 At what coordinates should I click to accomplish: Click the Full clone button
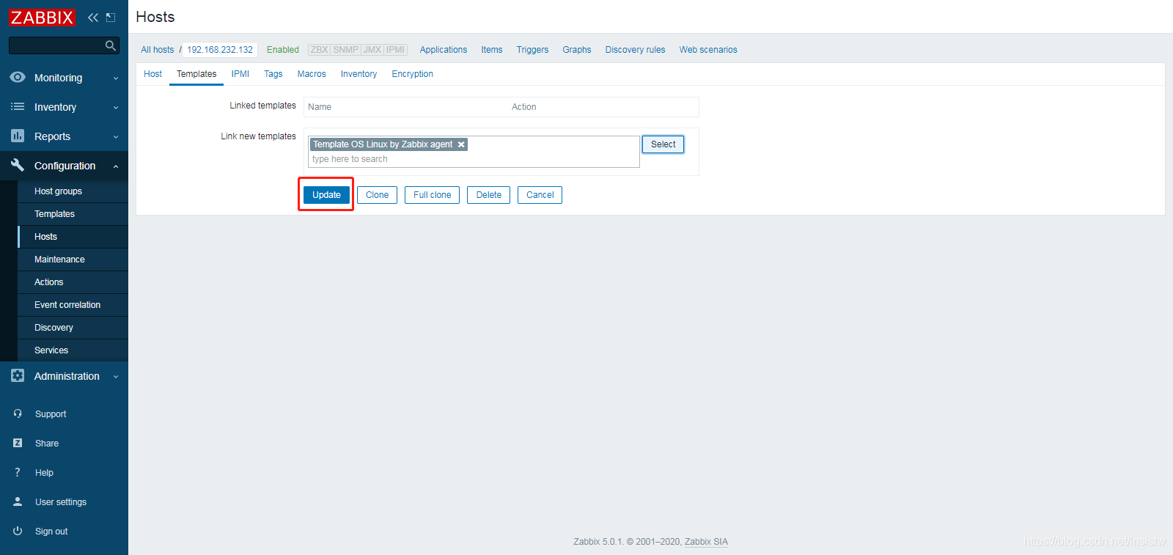432,195
